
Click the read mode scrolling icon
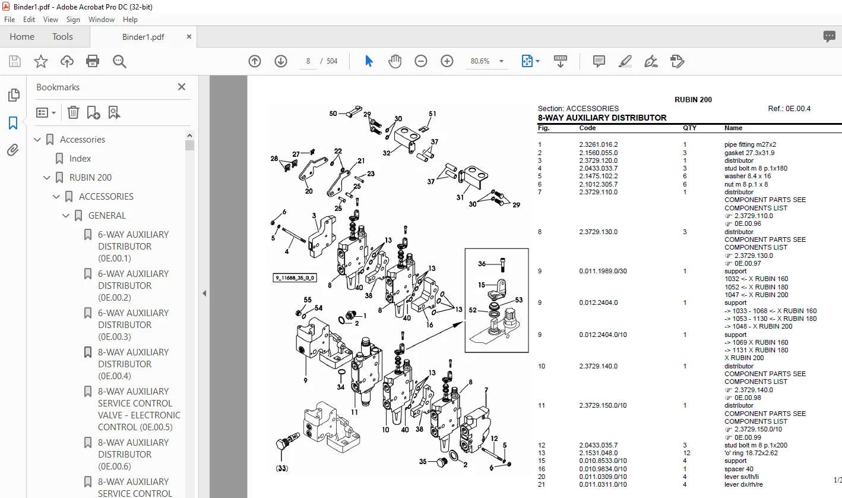(561, 61)
